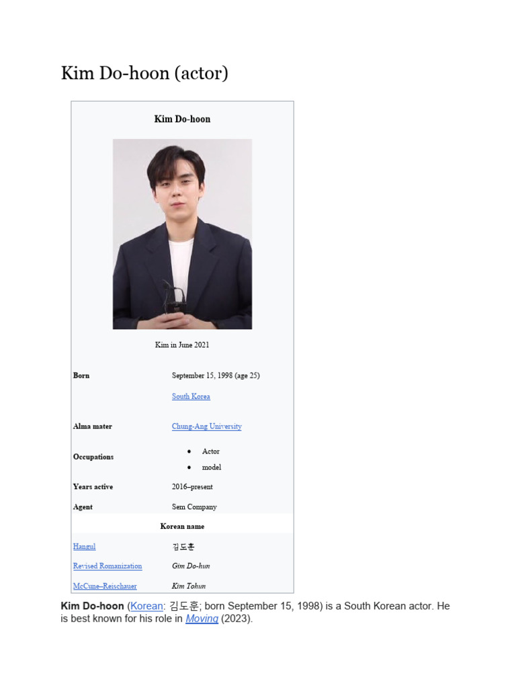
Task: Click the page heading Kim Do-hoon (actor)
Action: [x=144, y=73]
